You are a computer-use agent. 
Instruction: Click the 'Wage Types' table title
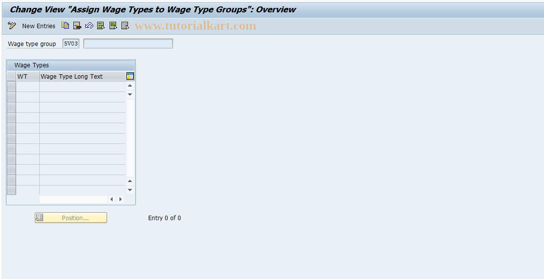pos(32,65)
